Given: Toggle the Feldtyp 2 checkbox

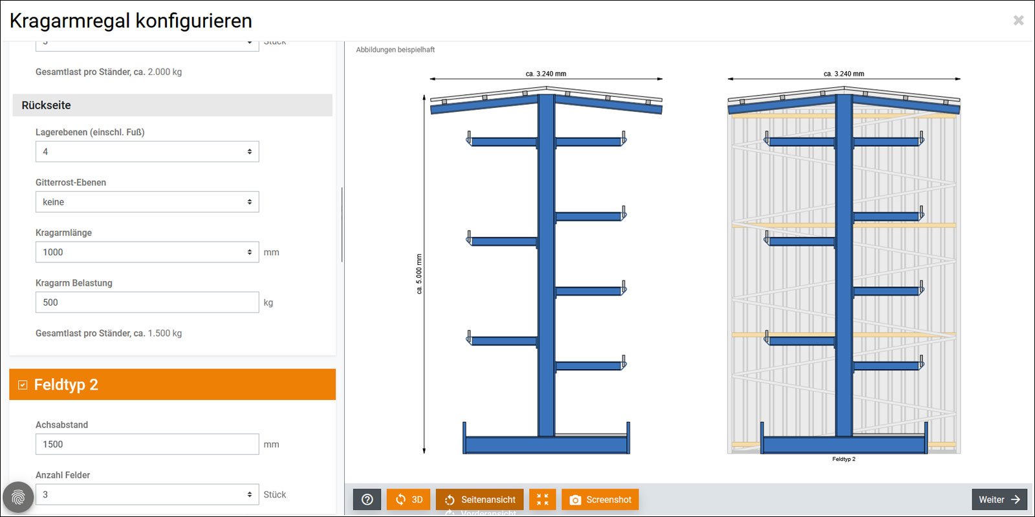Looking at the screenshot, I should tap(23, 385).
